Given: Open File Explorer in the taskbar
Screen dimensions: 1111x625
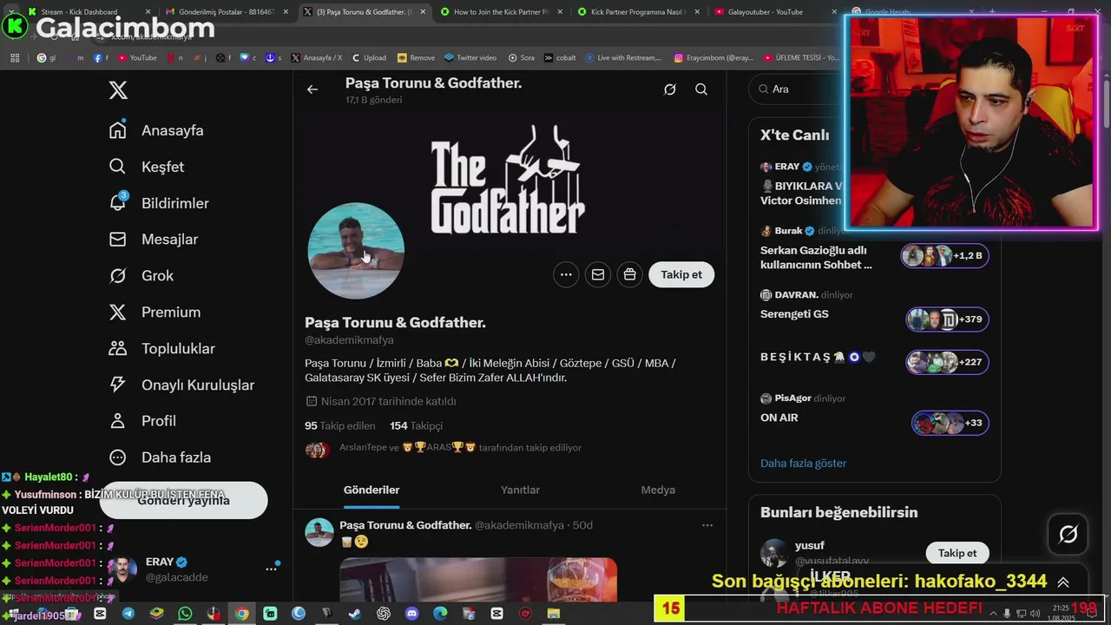Looking at the screenshot, I should click(x=554, y=614).
